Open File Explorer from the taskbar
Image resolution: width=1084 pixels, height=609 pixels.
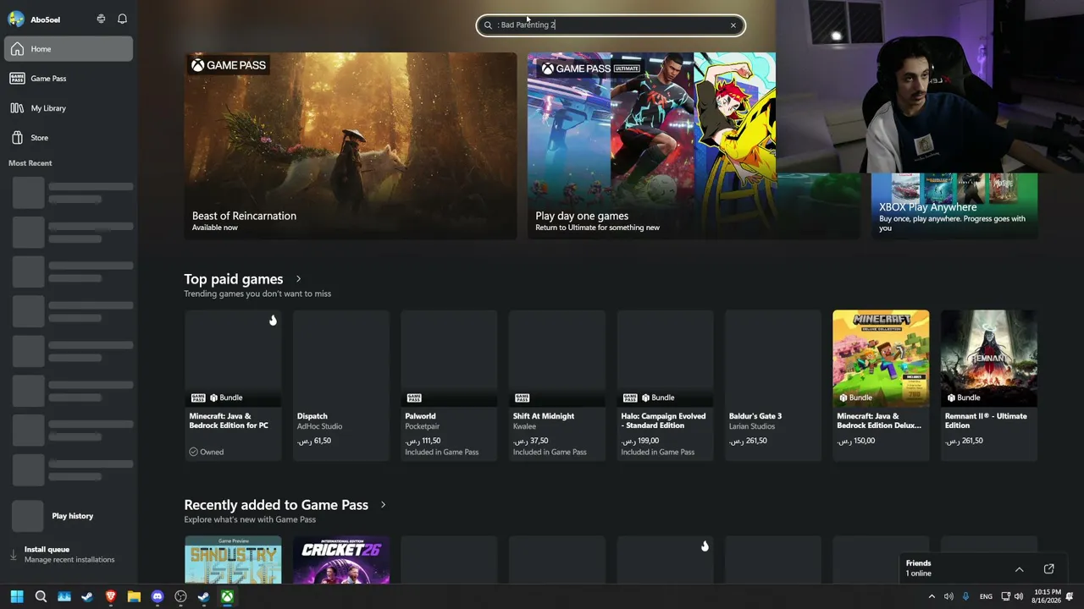pyautogui.click(x=134, y=596)
